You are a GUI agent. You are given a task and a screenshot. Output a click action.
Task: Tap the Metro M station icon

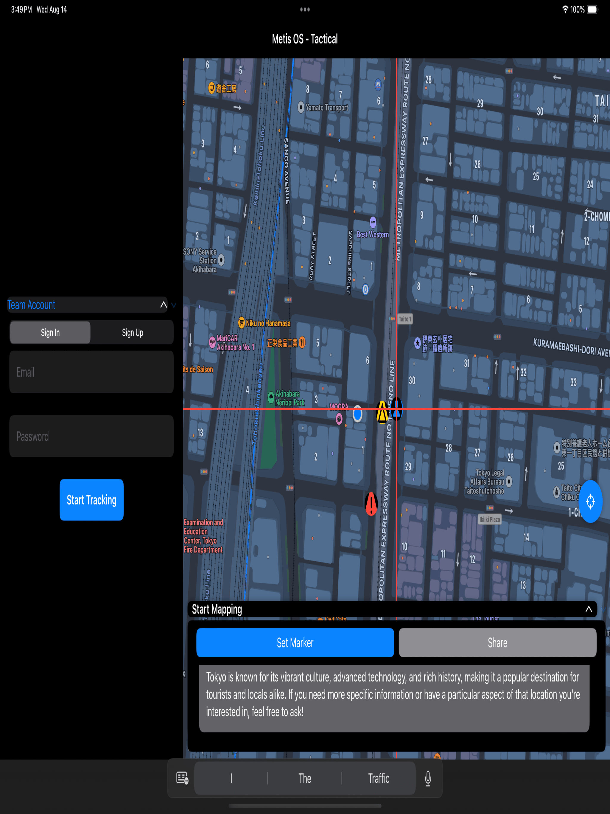pyautogui.click(x=378, y=84)
